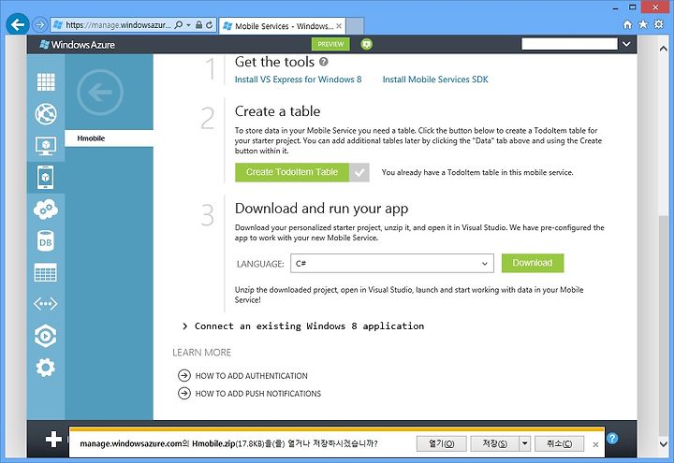
Task: Click the lock security icon in address bar
Action: [x=198, y=25]
